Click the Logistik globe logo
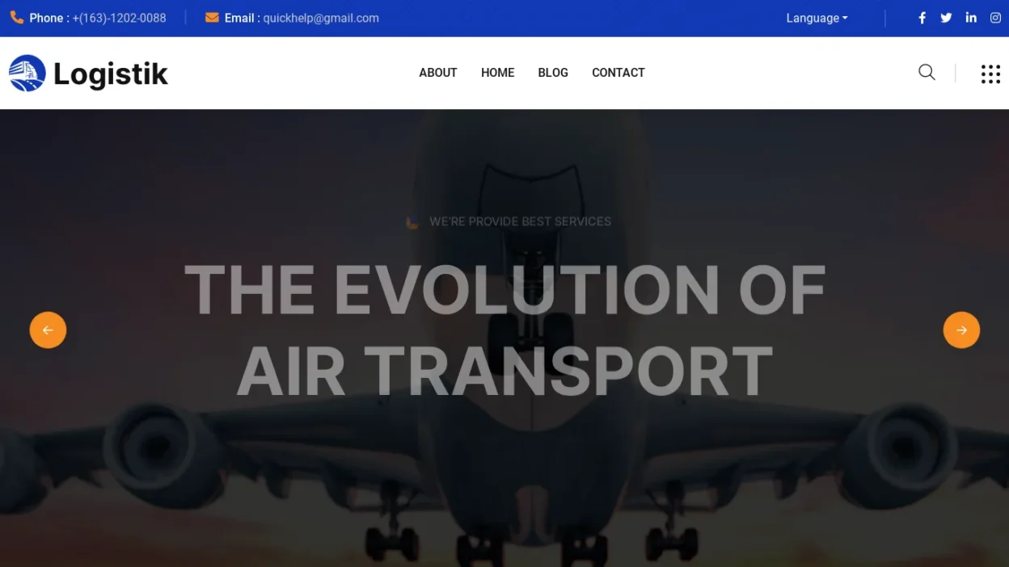The height and width of the screenshot is (567, 1009). pyautogui.click(x=27, y=73)
